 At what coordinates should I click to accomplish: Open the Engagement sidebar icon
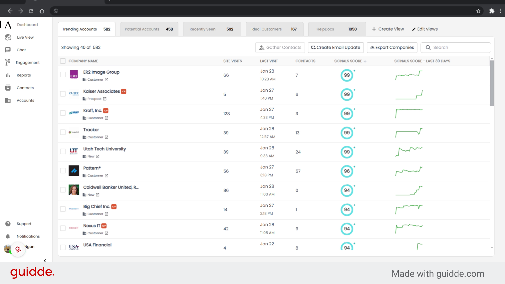(x=7, y=62)
